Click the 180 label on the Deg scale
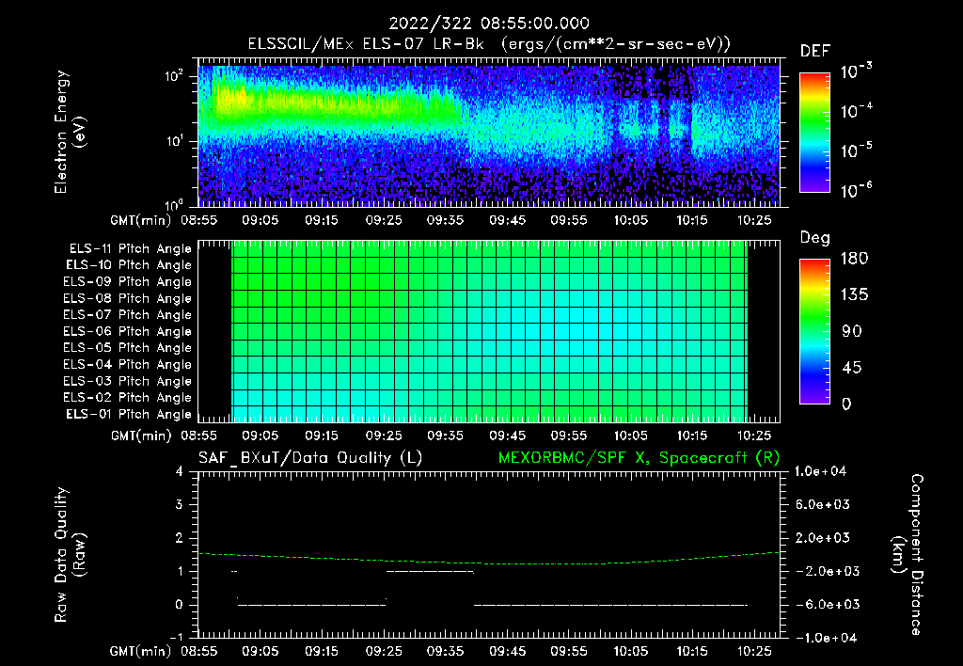 pos(855,259)
